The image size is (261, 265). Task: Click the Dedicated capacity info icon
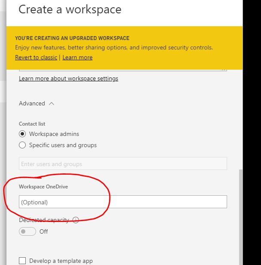coord(76,220)
